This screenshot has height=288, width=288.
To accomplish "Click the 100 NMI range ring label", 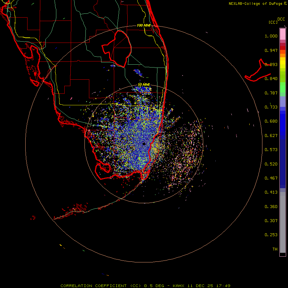I will (144, 25).
